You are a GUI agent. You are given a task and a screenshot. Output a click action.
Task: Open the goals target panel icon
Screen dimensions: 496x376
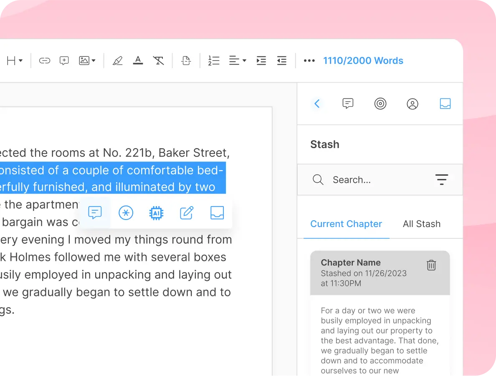(380, 103)
